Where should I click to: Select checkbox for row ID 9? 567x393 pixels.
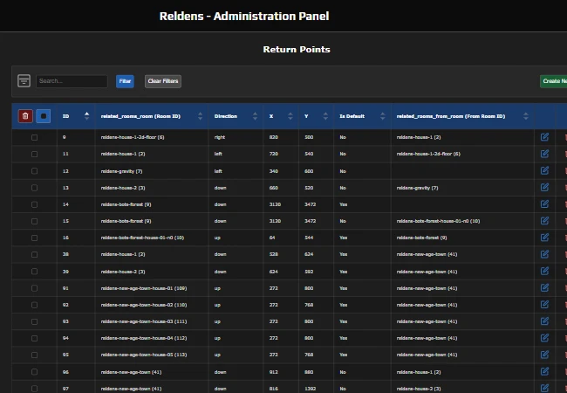tap(34, 137)
